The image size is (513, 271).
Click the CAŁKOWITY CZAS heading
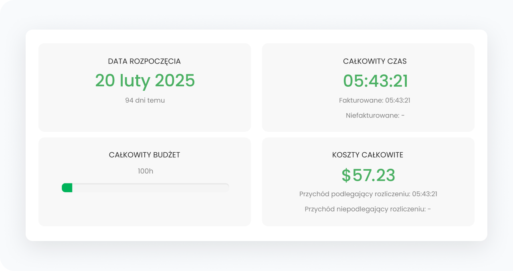tap(375, 61)
